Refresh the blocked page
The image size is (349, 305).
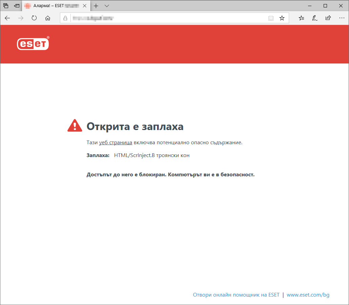(x=34, y=18)
